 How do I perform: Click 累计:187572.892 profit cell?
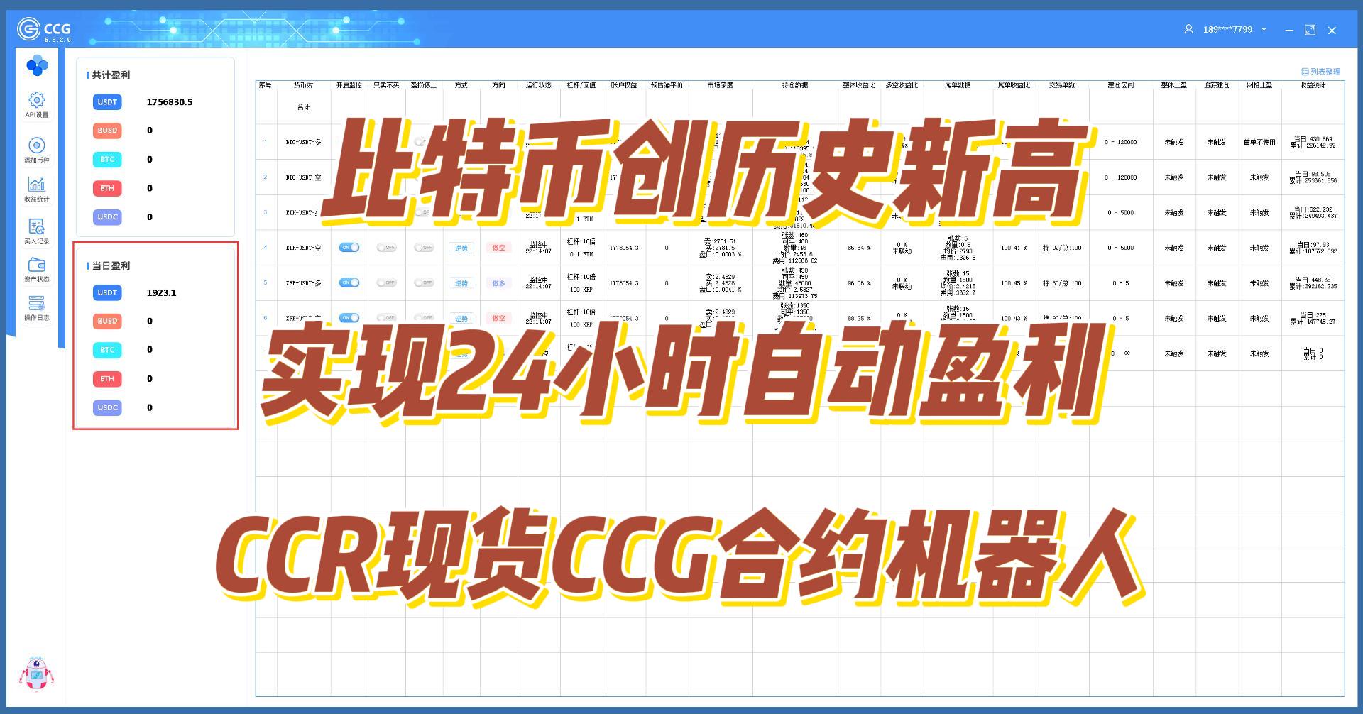(x=1313, y=251)
